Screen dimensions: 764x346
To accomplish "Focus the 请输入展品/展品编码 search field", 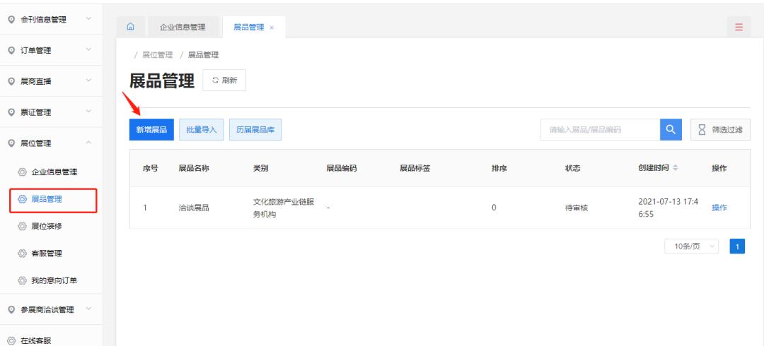I will [x=600, y=129].
